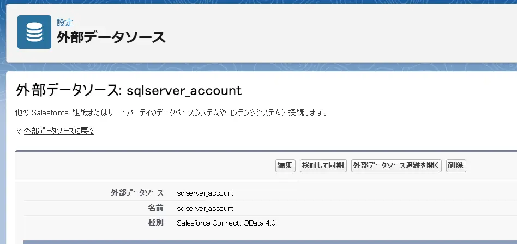Select the 名前 field label
Viewport: 517px width, 244px height.
coord(155,208)
